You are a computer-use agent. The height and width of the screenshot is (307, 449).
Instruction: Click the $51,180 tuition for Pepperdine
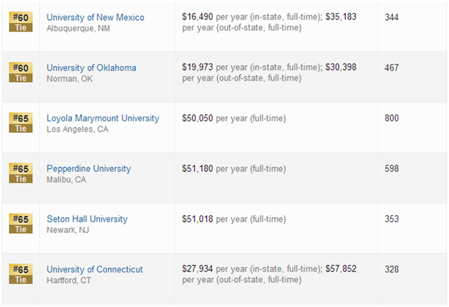(197, 169)
